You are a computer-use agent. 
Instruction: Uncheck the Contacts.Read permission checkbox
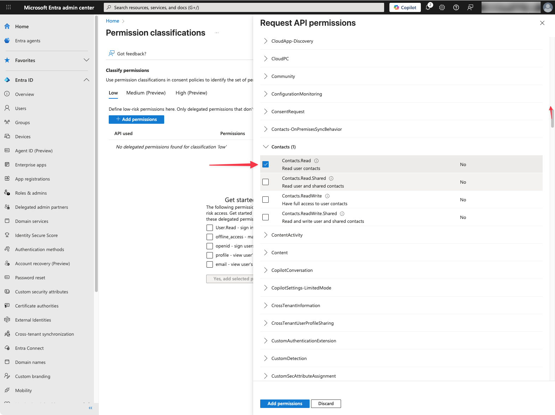click(x=266, y=164)
